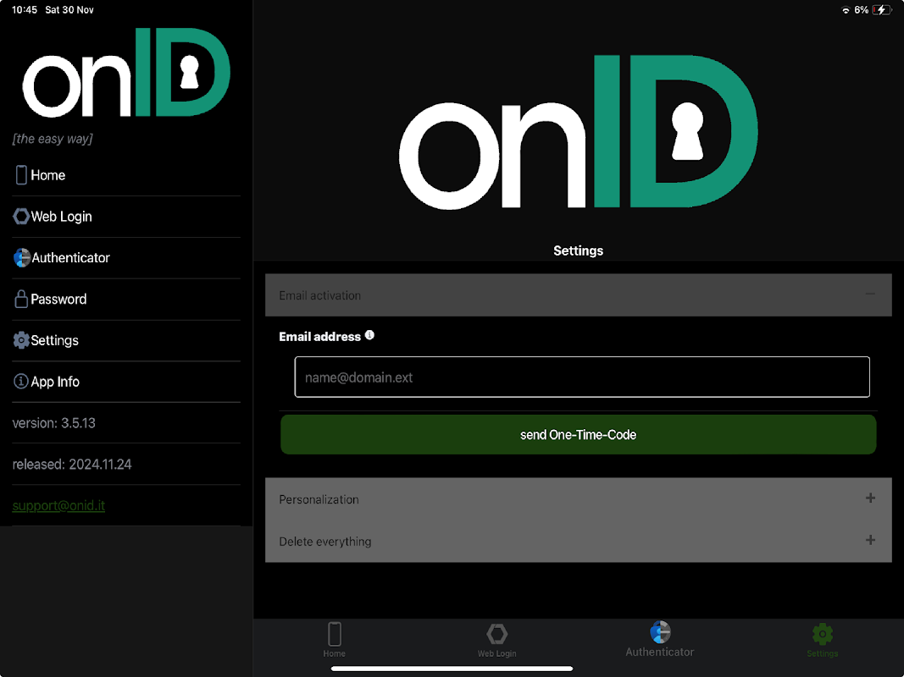Tap the Wi-Fi status icon
Viewport: 904px width, 677px height.
coord(846,10)
